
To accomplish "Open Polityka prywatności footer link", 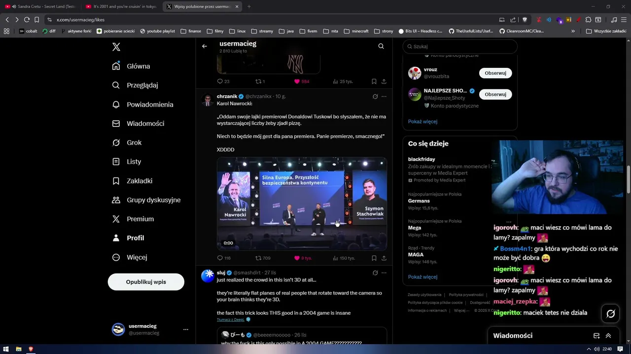I will click(465, 295).
